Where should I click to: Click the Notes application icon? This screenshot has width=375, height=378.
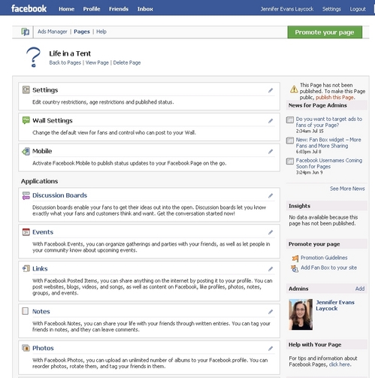click(x=26, y=311)
